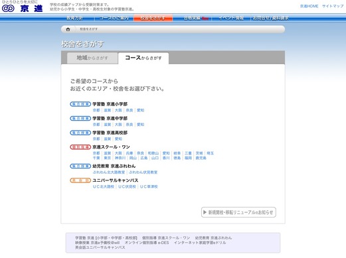This screenshot has height=258, width=346.
Task: Click 大阪 under 京進スクール・ワン
Action: click(118, 153)
